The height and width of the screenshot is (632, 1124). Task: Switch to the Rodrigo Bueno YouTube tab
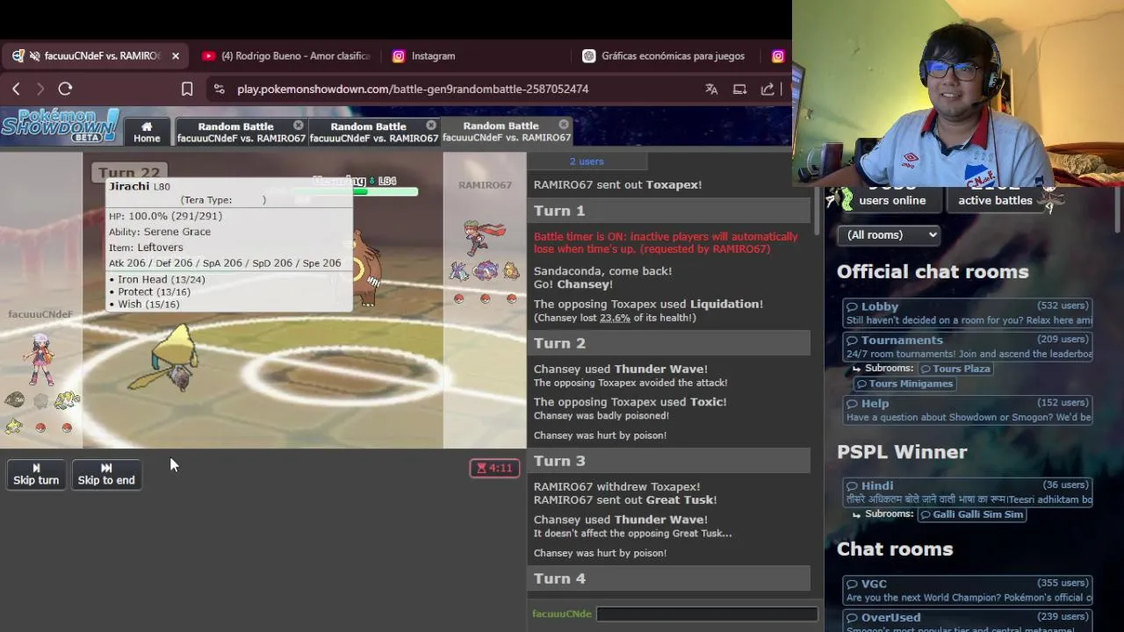(x=285, y=55)
